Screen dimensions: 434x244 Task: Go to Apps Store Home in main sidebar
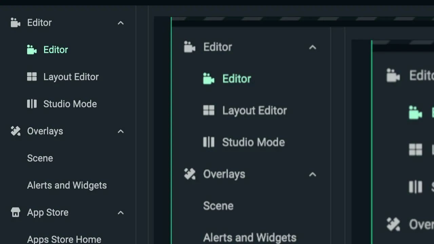tap(64, 239)
